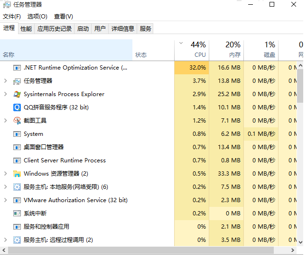This screenshot has height=258, width=307.
Task: Click the 服务和控制器应用 process icon
Action: [x=17, y=227]
